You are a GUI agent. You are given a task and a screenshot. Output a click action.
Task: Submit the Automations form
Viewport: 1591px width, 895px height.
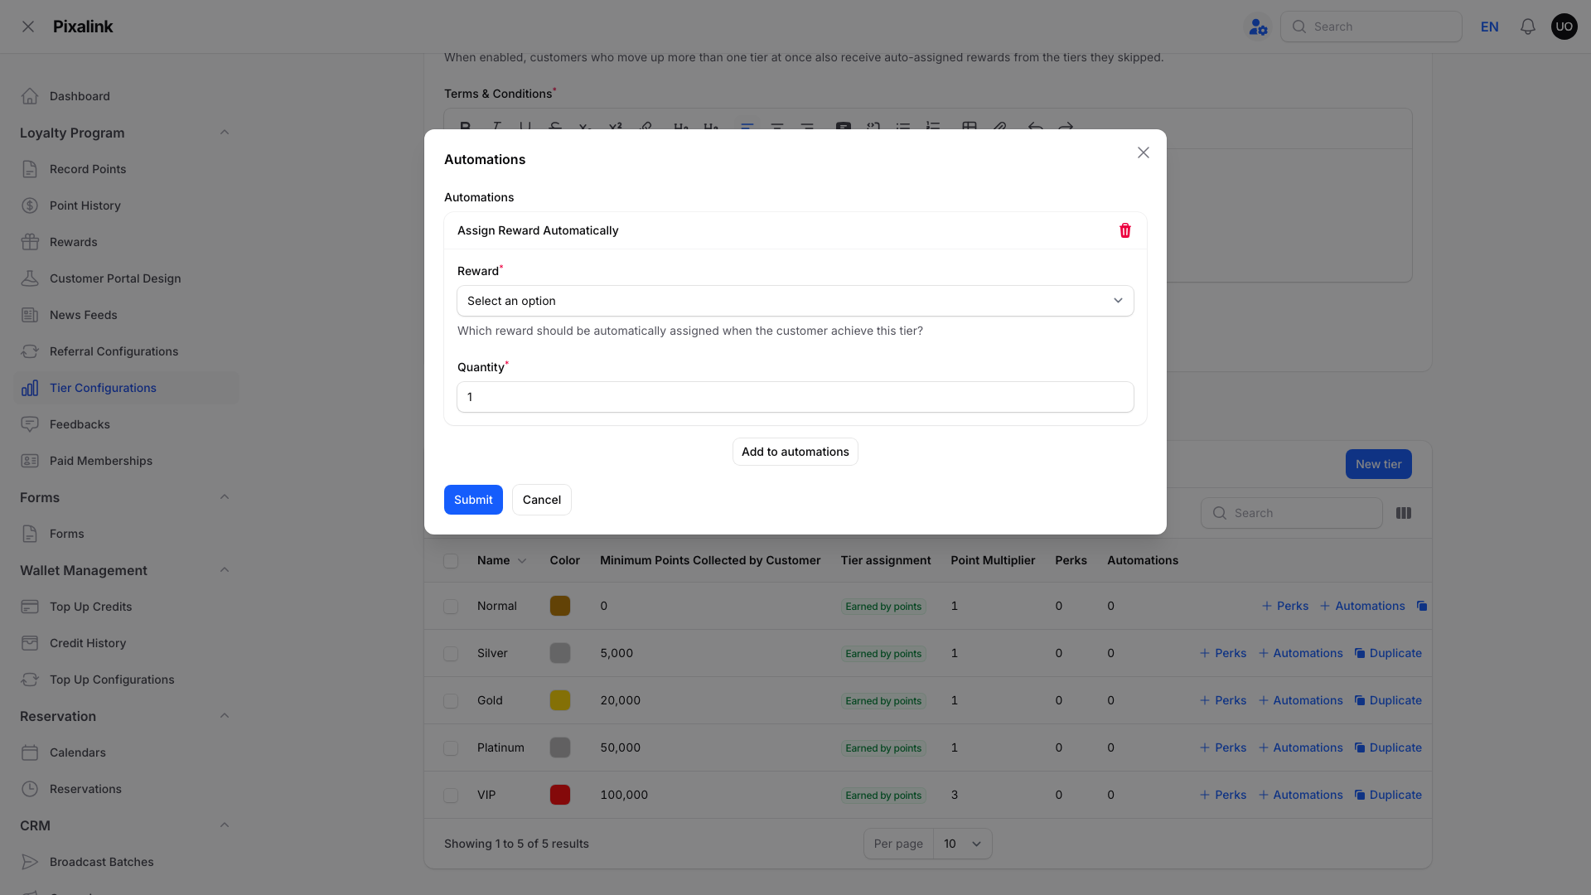[x=473, y=500]
